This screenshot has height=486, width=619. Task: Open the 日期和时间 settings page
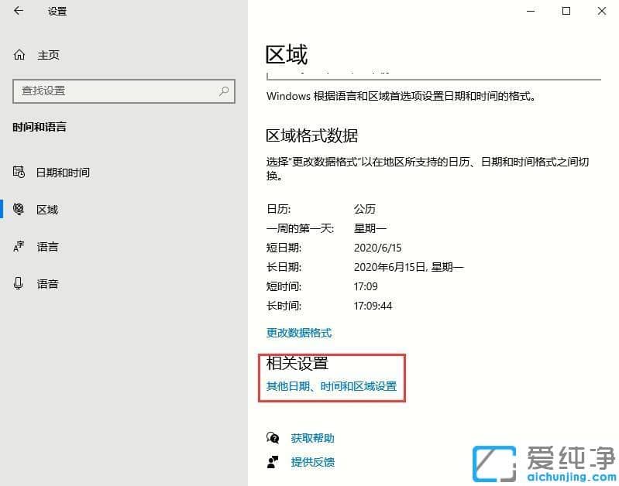(x=63, y=172)
